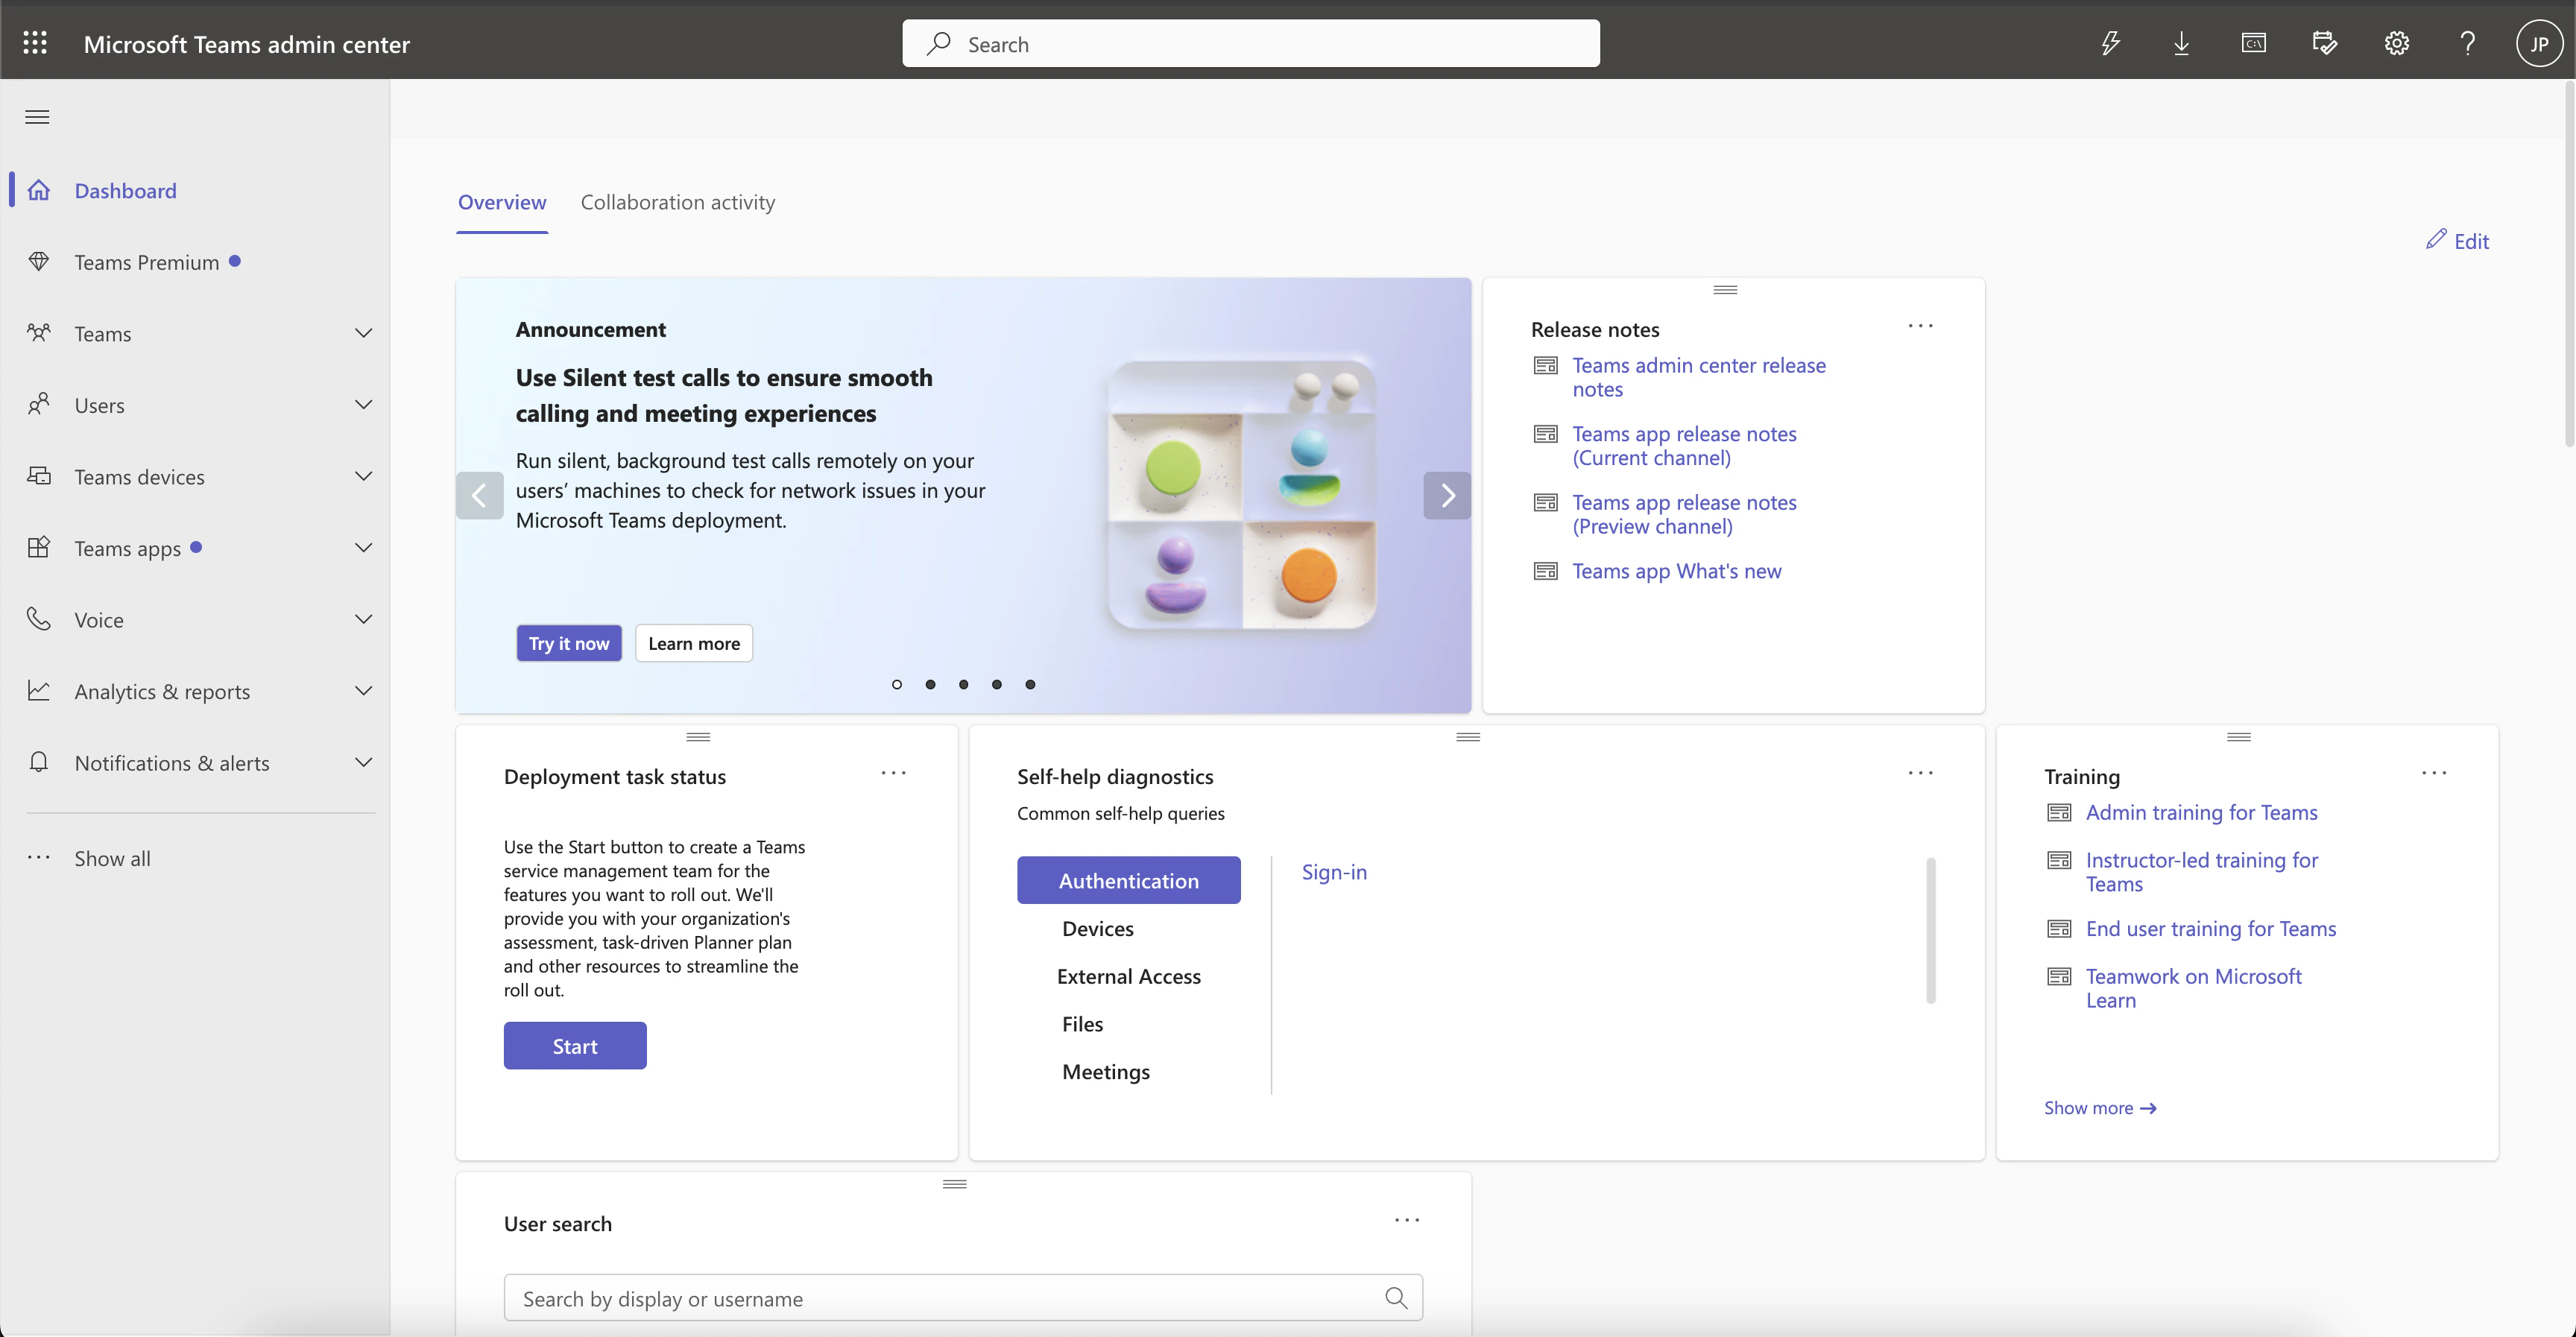2576x1337 pixels.
Task: Expand the Voice menu chevron
Action: (x=364, y=619)
